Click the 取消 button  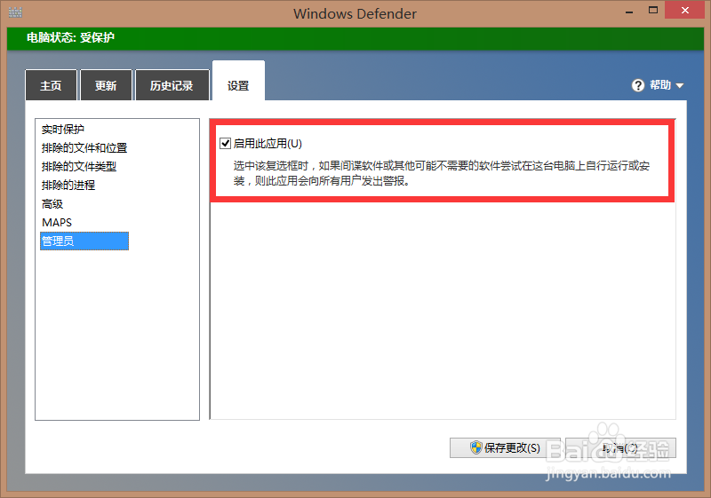pos(620,447)
